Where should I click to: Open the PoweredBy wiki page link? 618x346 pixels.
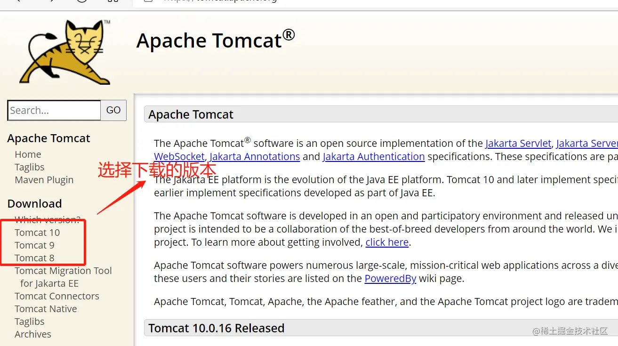point(390,279)
